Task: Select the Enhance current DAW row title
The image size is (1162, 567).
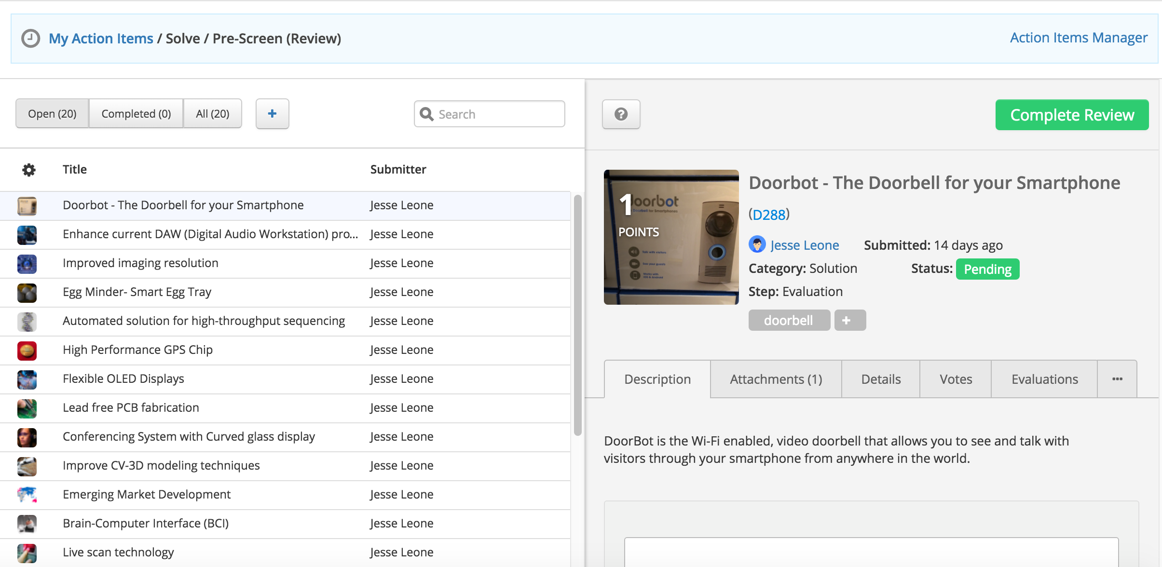Action: point(210,234)
